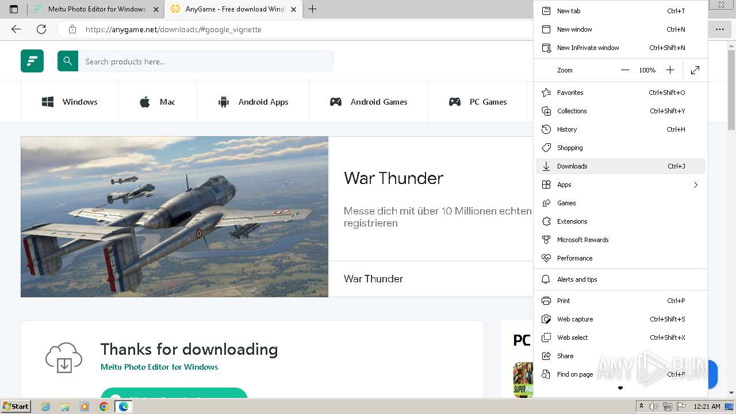
Task: Open File Explorer from taskbar
Action: pos(65,407)
